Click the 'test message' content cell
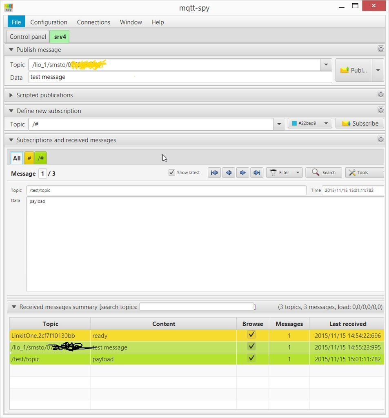This screenshot has width=389, height=418. click(x=163, y=347)
